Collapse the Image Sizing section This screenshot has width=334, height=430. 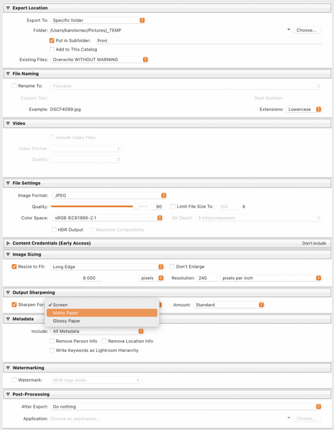(8, 254)
